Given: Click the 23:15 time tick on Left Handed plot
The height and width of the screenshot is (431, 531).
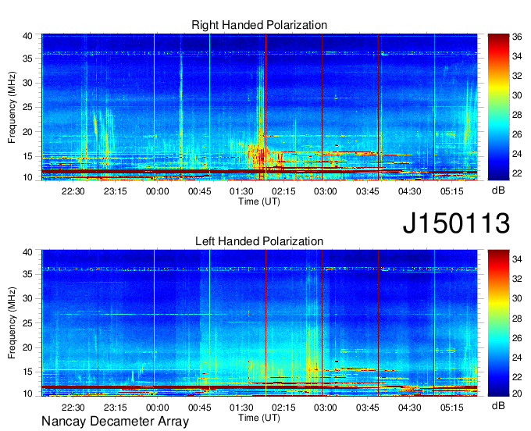Looking at the screenshot, I should (x=115, y=408).
